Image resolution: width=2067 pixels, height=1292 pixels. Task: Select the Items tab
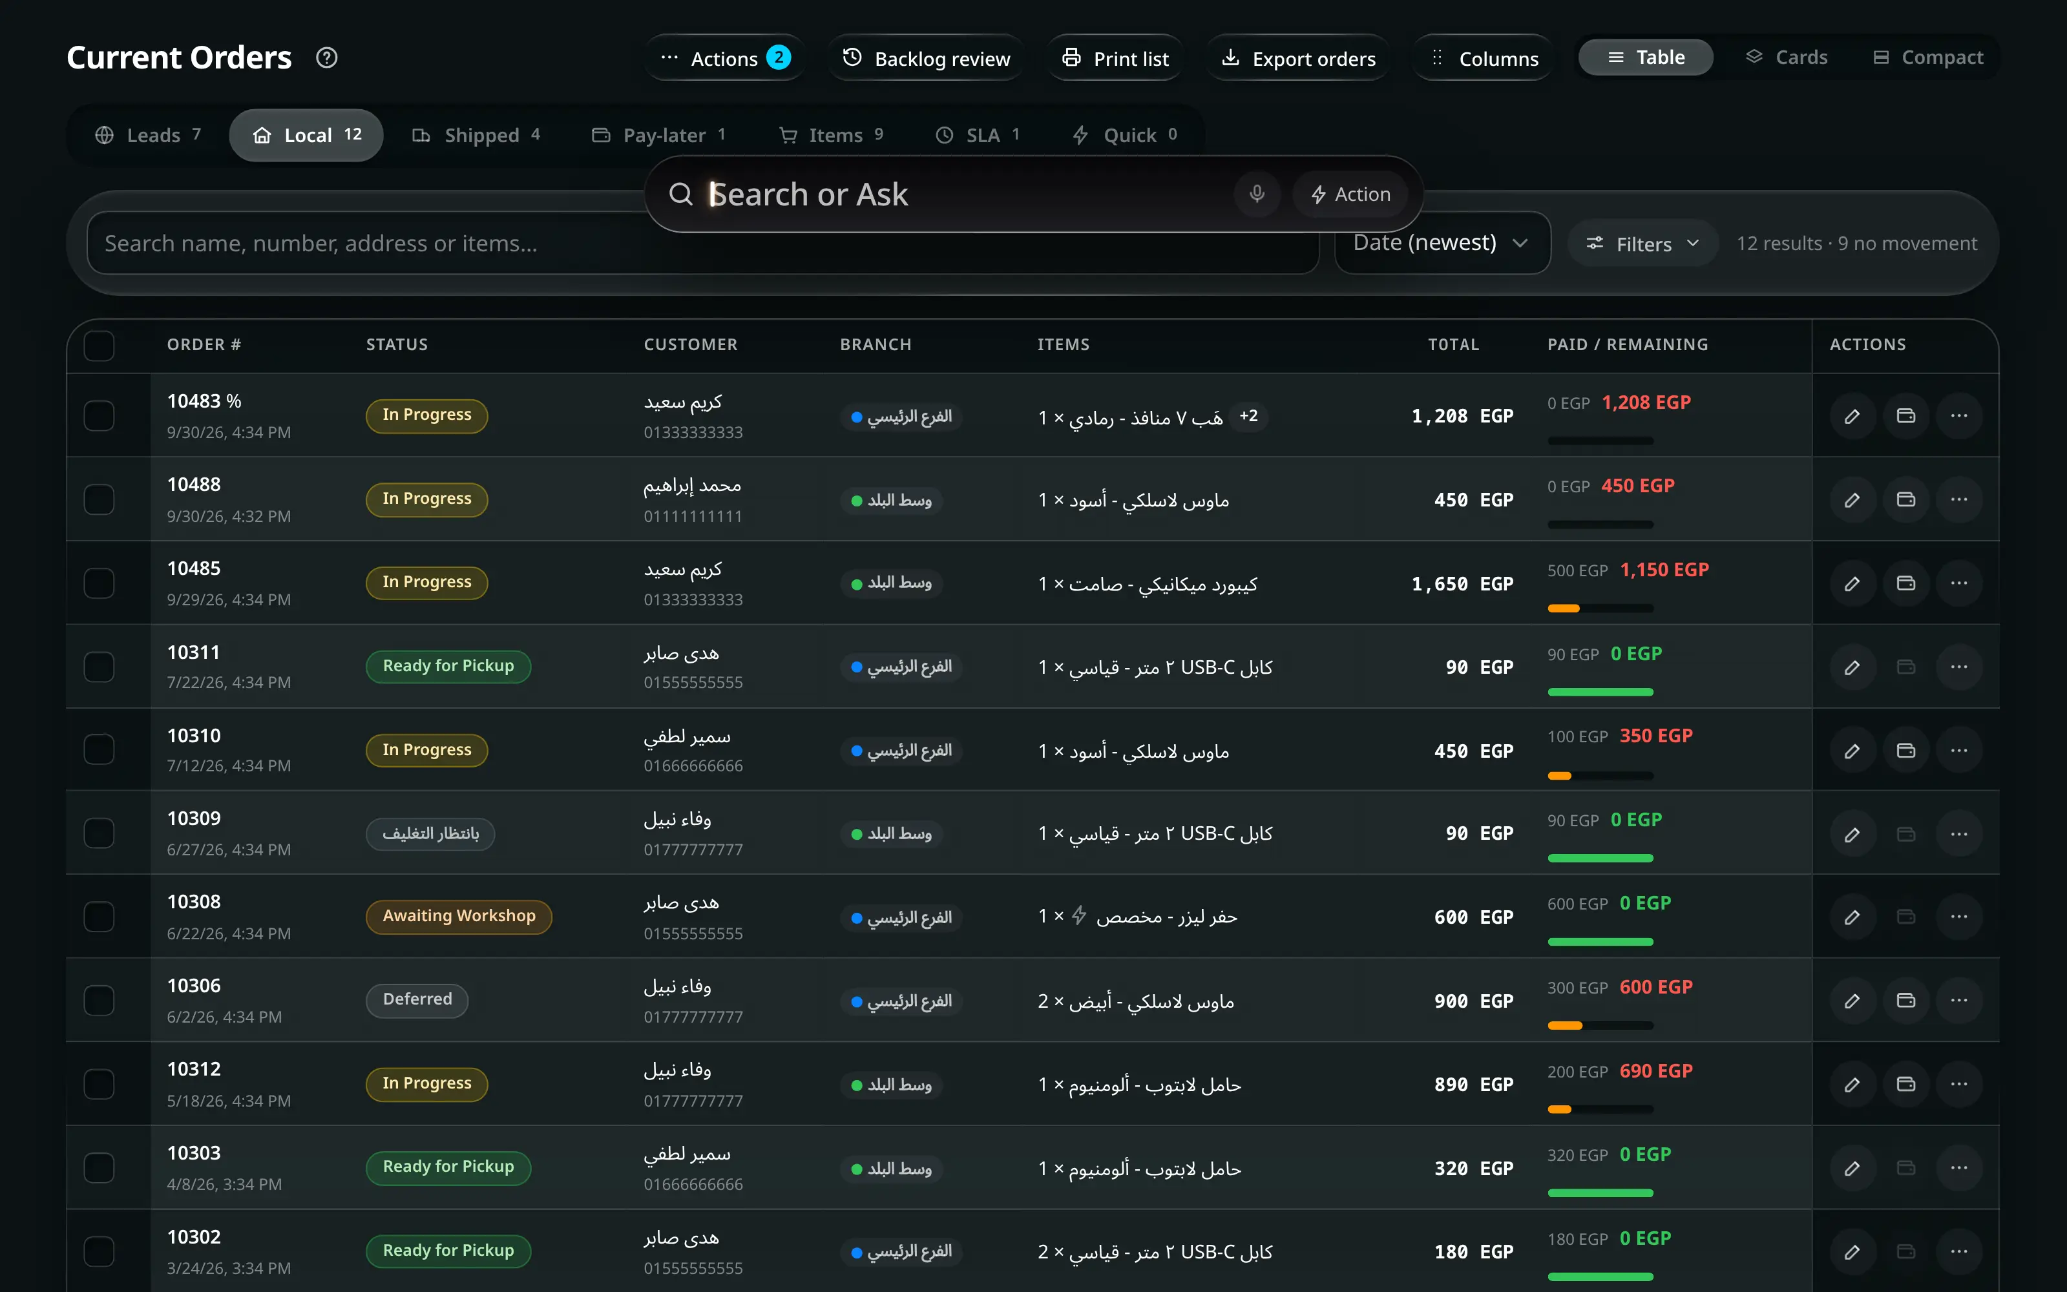point(830,135)
